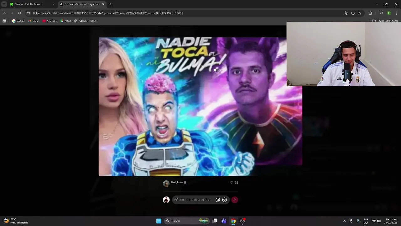Open the 'Todos los favoritos' folder

pos(385,21)
